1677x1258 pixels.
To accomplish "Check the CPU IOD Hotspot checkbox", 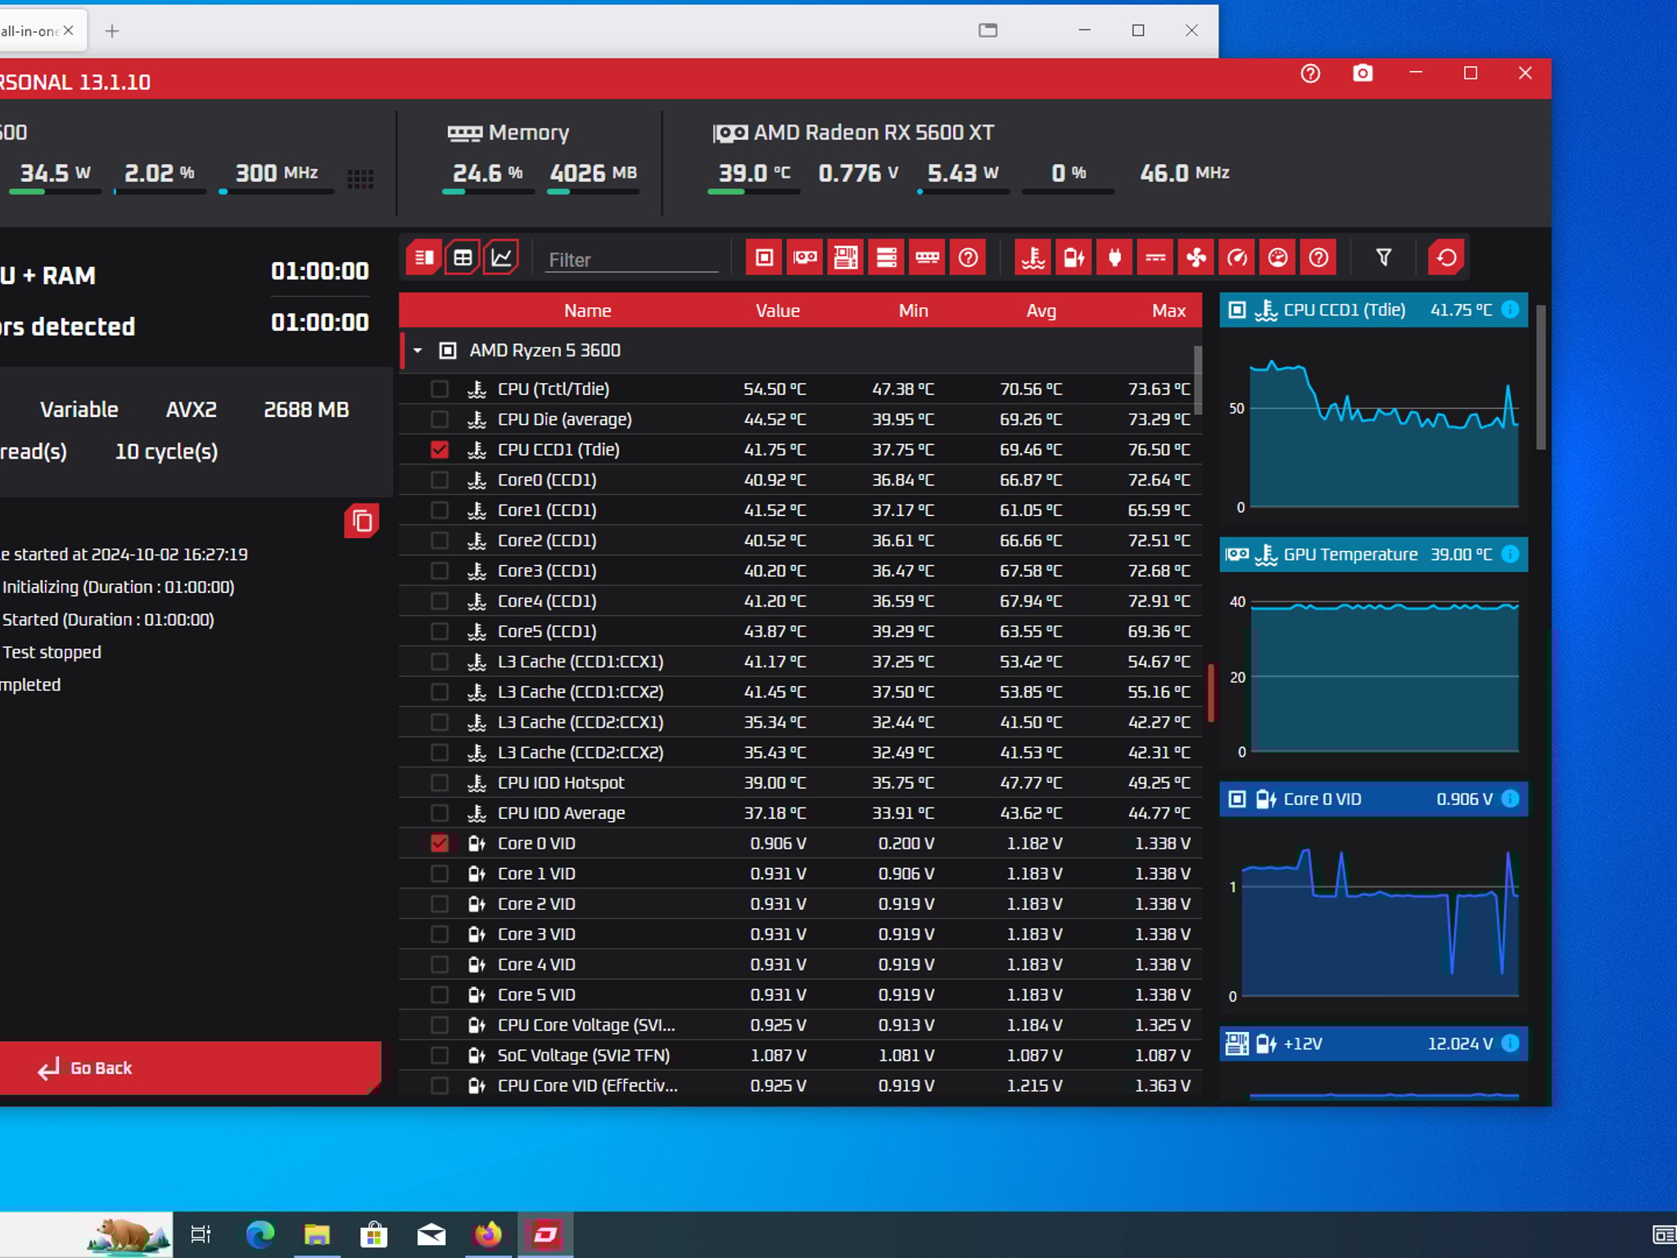I will click(440, 783).
